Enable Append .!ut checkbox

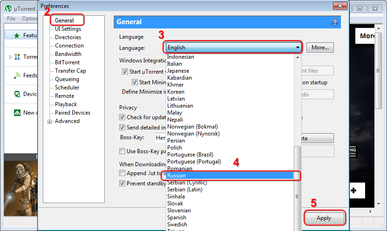point(122,173)
